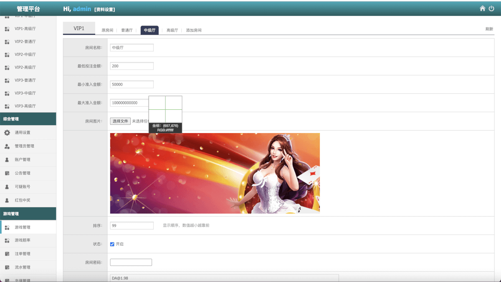
Task: Click the icon beside VIP2-高级厅
Action: pyautogui.click(x=7, y=68)
